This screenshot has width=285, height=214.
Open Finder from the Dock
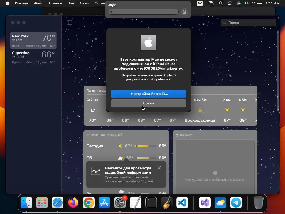tap(26, 202)
